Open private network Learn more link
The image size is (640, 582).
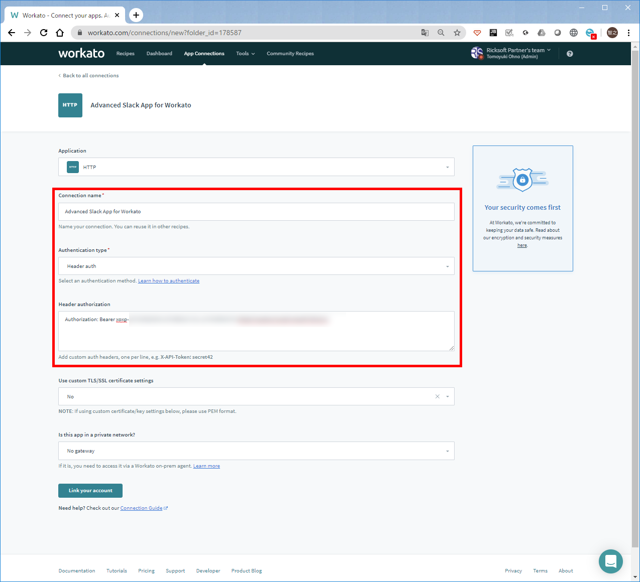(x=206, y=466)
